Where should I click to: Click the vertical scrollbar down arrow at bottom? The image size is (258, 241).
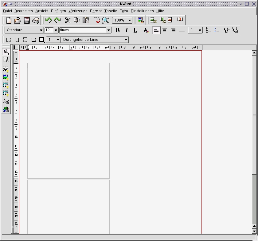point(254,231)
